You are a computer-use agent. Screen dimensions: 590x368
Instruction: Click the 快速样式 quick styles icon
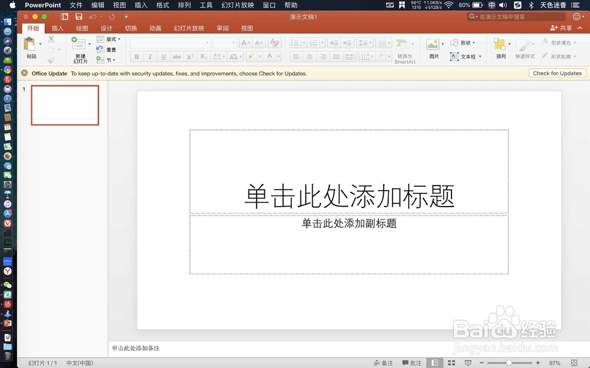[522, 47]
